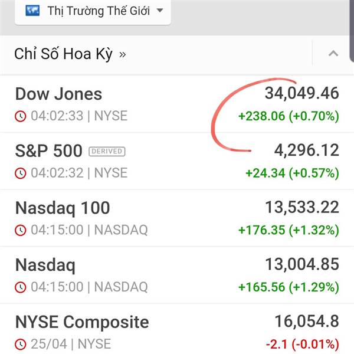This screenshot has height=354, width=354.
Task: Click the NYSE Composite clock icon
Action: (21, 345)
